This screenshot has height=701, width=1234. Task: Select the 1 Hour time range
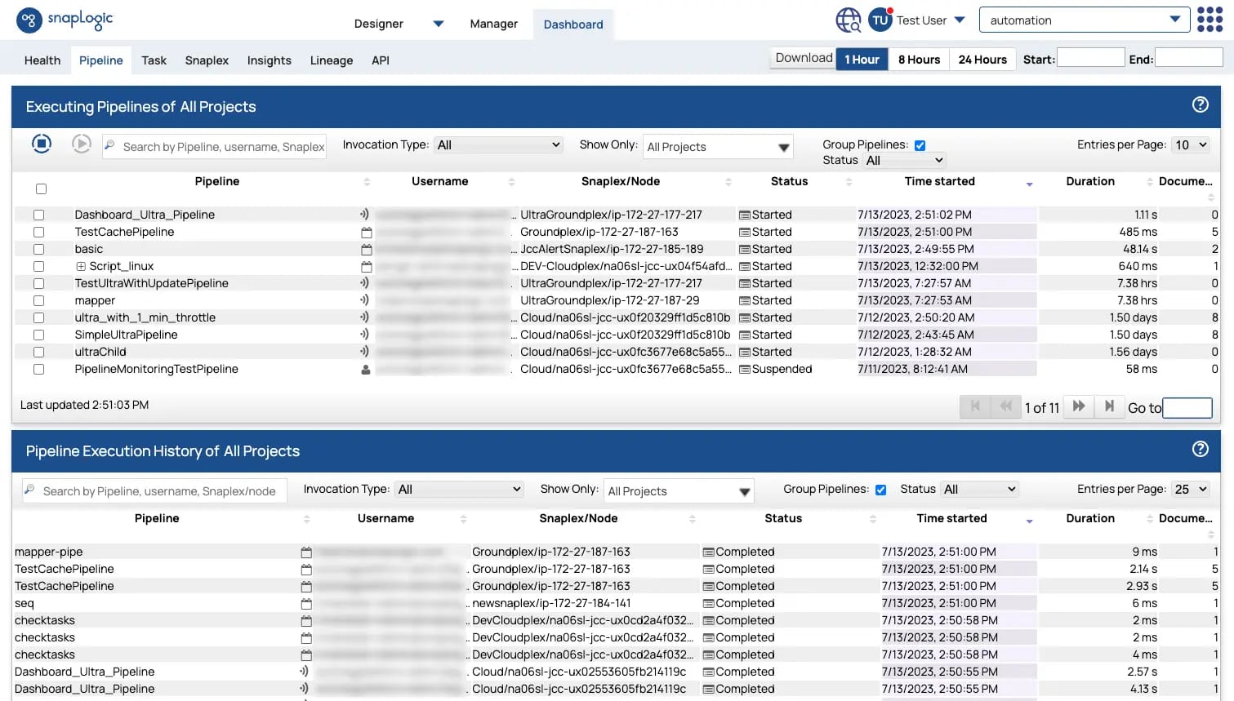coord(862,59)
